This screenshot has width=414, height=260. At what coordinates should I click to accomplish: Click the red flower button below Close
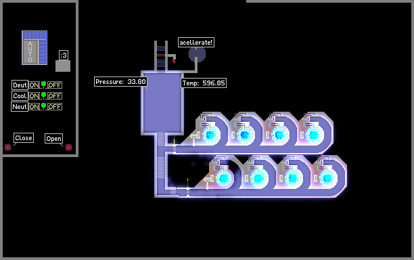point(8,147)
